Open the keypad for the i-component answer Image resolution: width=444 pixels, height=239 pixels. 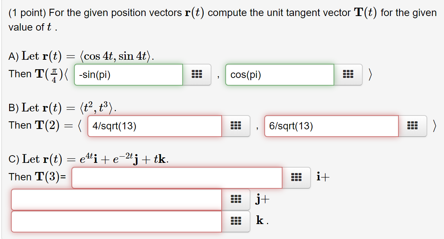click(x=297, y=177)
